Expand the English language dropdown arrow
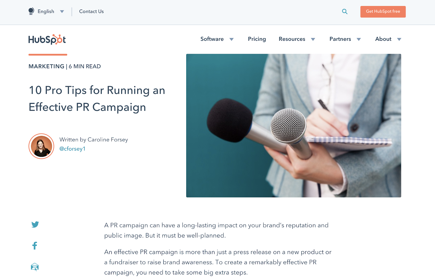The height and width of the screenshot is (278, 435). click(x=62, y=11)
